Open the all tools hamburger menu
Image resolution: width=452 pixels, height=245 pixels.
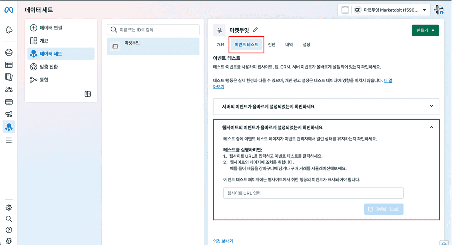[9, 140]
